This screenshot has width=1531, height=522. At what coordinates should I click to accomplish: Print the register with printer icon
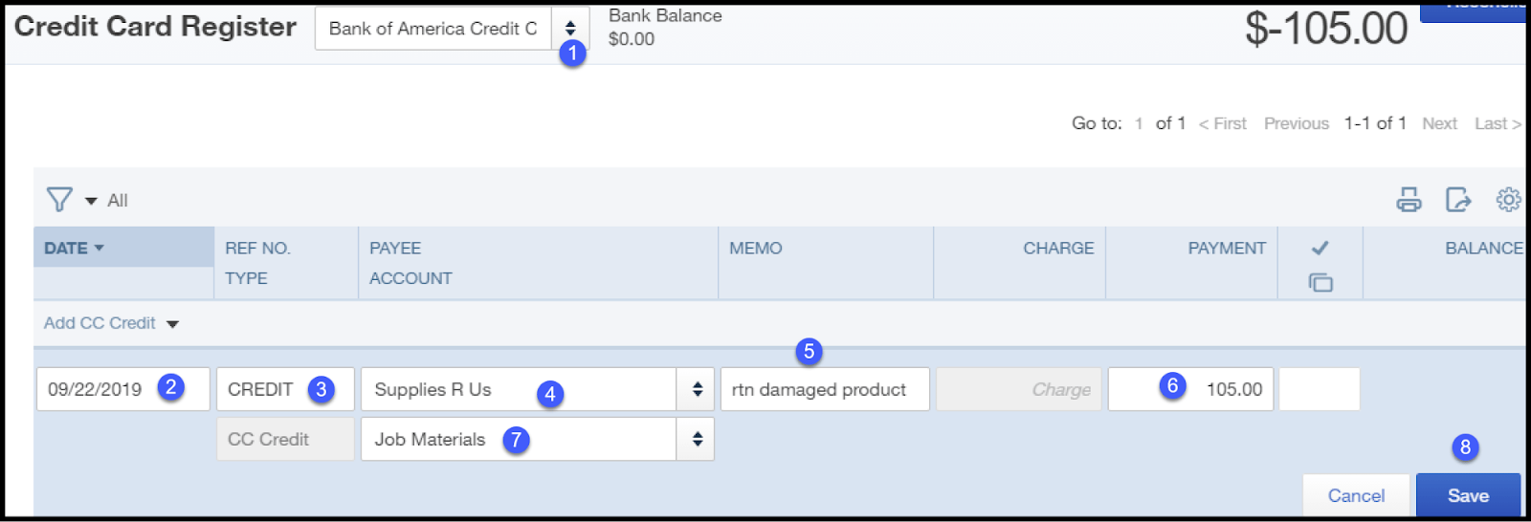(1409, 200)
